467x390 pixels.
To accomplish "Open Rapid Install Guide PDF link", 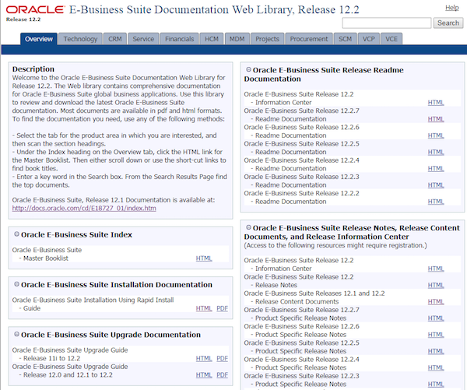I will coord(222,308).
